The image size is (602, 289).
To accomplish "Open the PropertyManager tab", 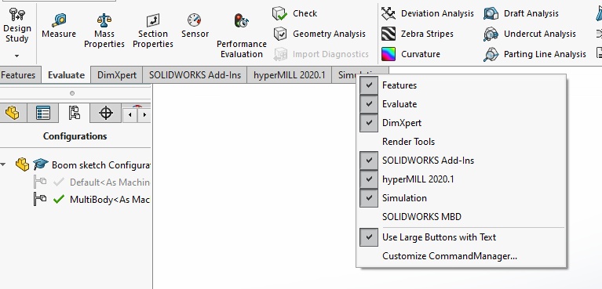I will 43,113.
